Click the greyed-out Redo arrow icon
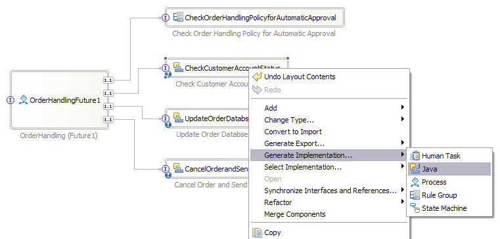Screen dimensions: 500x239 [x=257, y=90]
